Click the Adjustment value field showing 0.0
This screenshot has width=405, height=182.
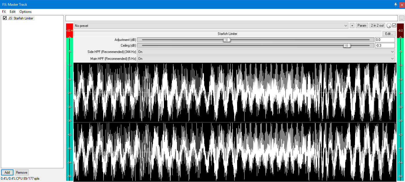[x=385, y=40]
